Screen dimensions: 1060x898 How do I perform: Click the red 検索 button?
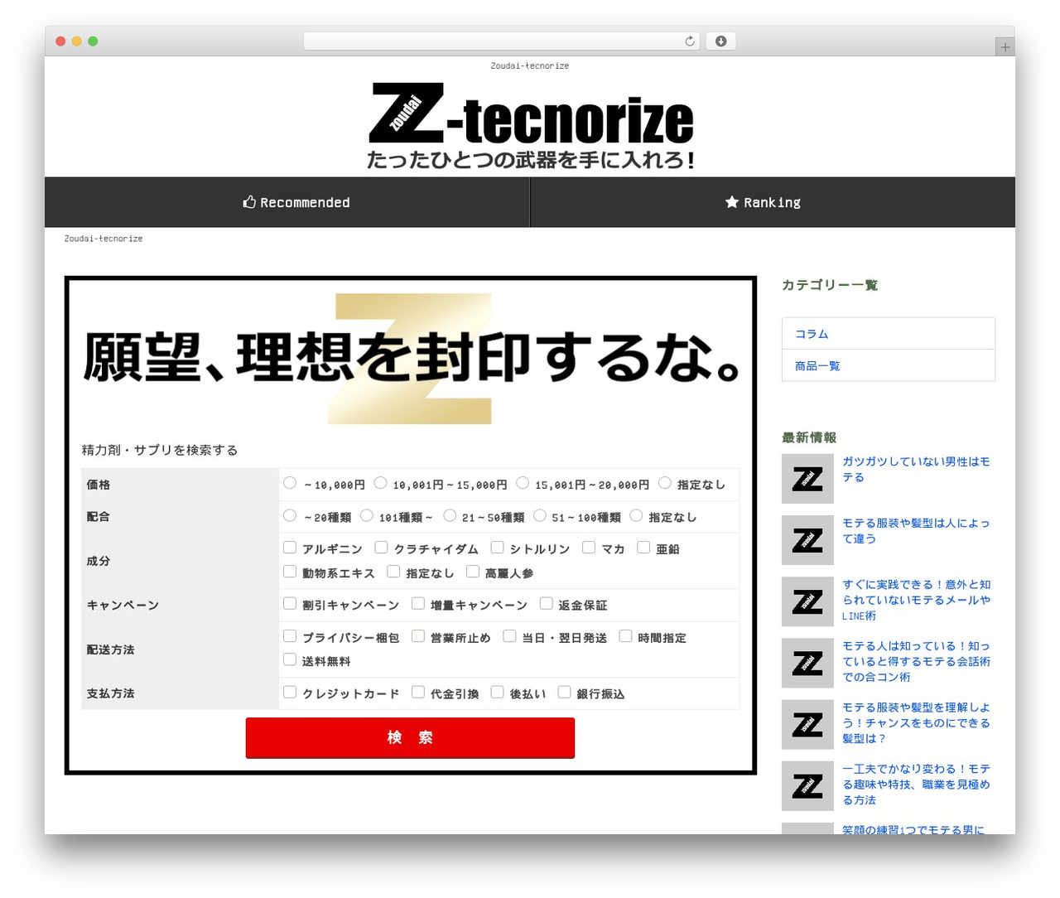tap(410, 737)
